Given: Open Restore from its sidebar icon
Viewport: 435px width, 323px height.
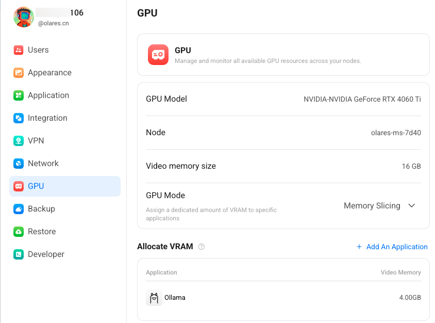Looking at the screenshot, I should tap(18, 231).
